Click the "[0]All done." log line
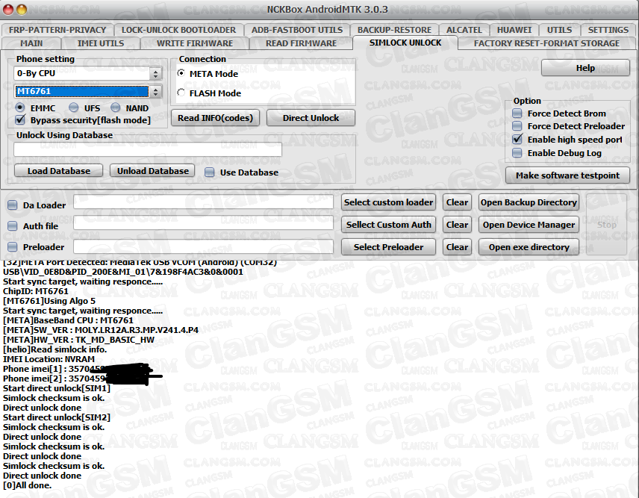The image size is (639, 498). coord(28,485)
